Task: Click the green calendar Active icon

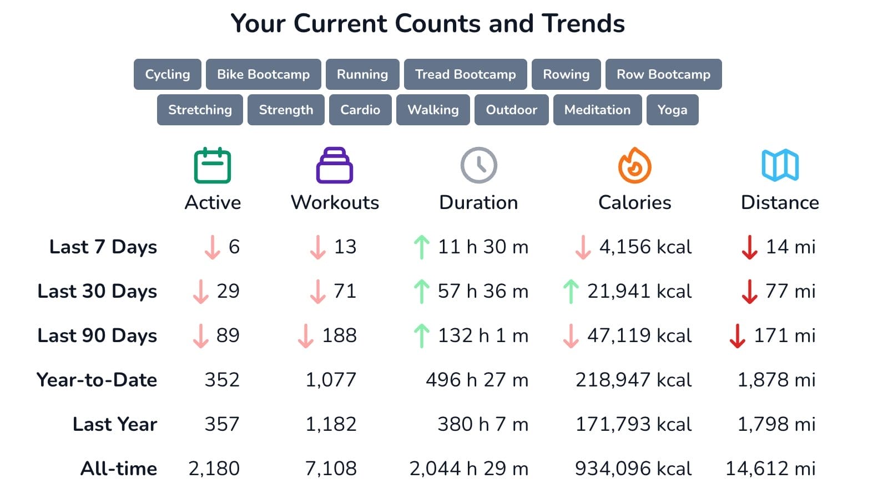Action: (213, 165)
